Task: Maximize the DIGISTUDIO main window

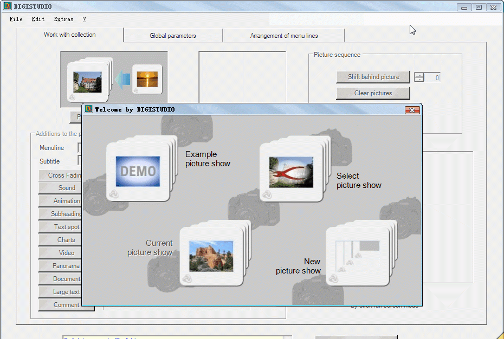Action: [479, 8]
